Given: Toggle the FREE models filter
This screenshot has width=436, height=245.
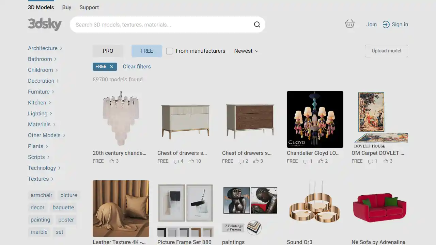Looking at the screenshot, I should pyautogui.click(x=146, y=51).
